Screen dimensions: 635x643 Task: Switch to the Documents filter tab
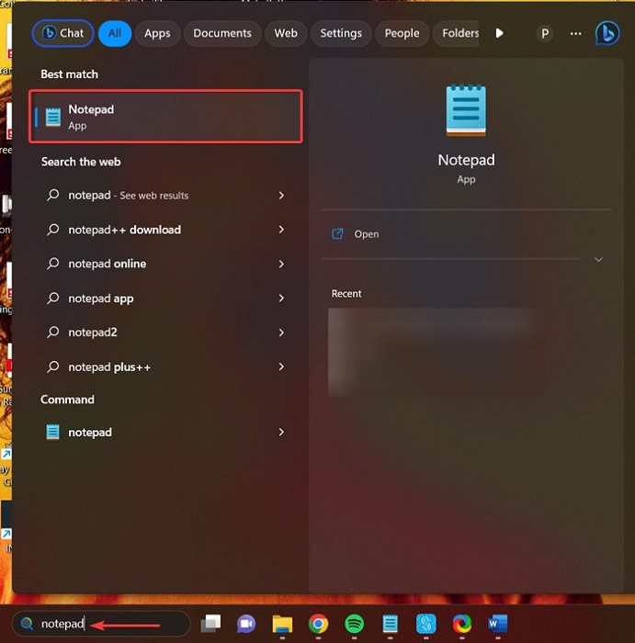(222, 33)
